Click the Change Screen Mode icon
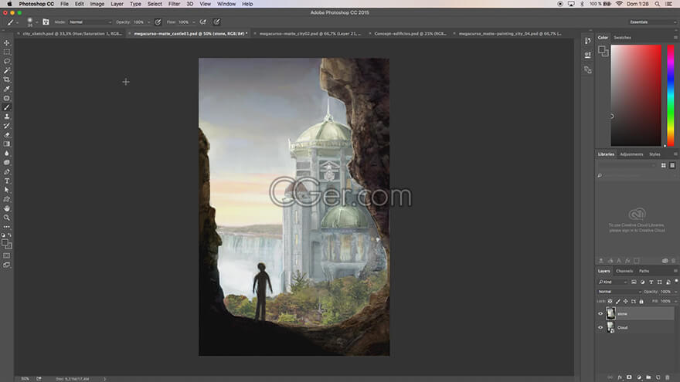Image resolution: width=680 pixels, height=382 pixels. tap(6, 265)
